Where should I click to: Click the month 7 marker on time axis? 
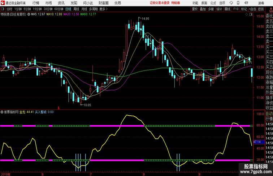tap(91, 174)
